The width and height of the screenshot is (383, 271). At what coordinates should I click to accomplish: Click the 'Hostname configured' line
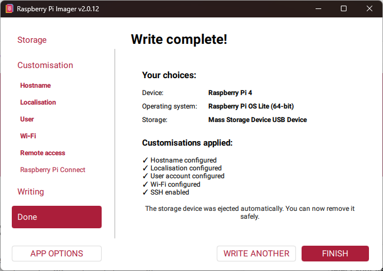click(180, 160)
